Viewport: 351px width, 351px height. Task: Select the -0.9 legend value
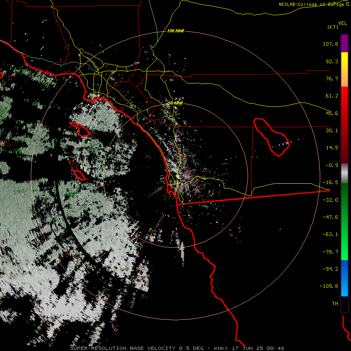(x=332, y=165)
